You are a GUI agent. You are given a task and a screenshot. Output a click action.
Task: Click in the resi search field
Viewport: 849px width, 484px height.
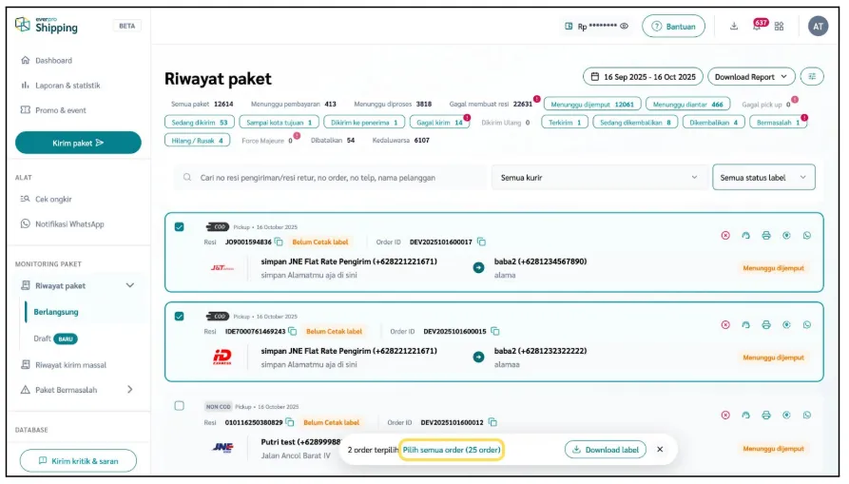pyautogui.click(x=333, y=177)
